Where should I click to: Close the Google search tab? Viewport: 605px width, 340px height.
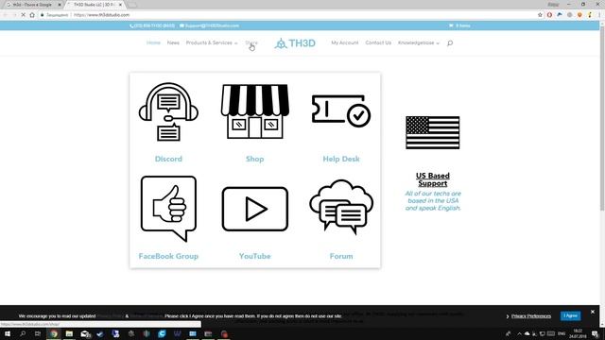click(x=60, y=5)
